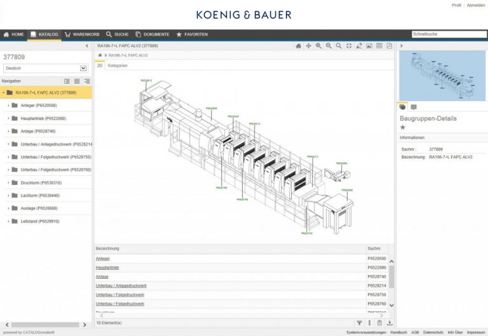Click the home view icon in viewer toolbar
Image resolution: width=488 pixels, height=336 pixels.
coord(299,46)
